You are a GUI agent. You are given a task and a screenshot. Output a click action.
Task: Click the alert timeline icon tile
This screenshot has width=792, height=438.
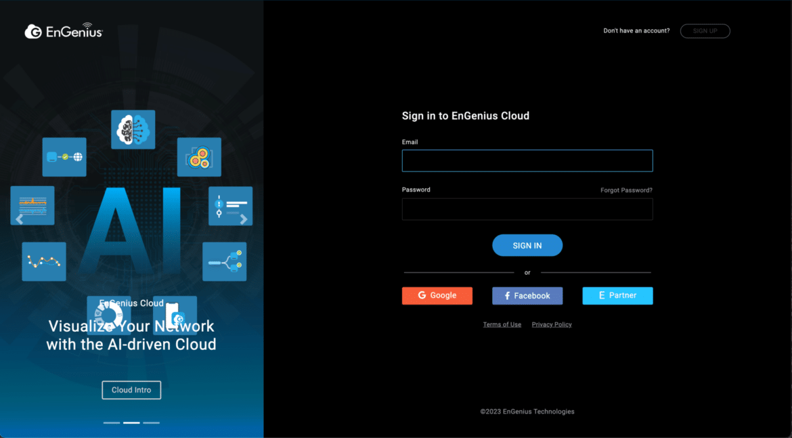(230, 206)
